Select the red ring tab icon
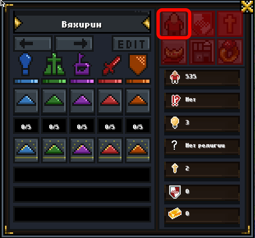 [230, 52]
